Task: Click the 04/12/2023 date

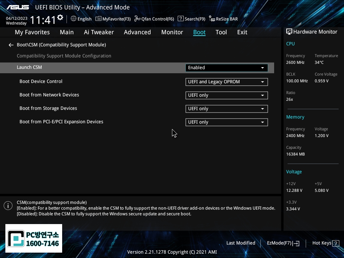Action: click(x=17, y=18)
